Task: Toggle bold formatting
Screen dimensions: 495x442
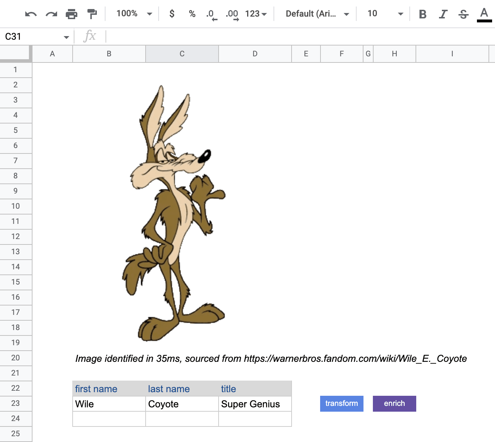Action: click(x=422, y=14)
